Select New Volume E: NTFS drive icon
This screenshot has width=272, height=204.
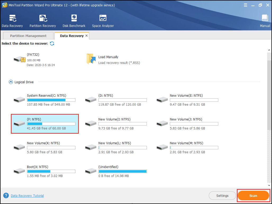coord(162,100)
